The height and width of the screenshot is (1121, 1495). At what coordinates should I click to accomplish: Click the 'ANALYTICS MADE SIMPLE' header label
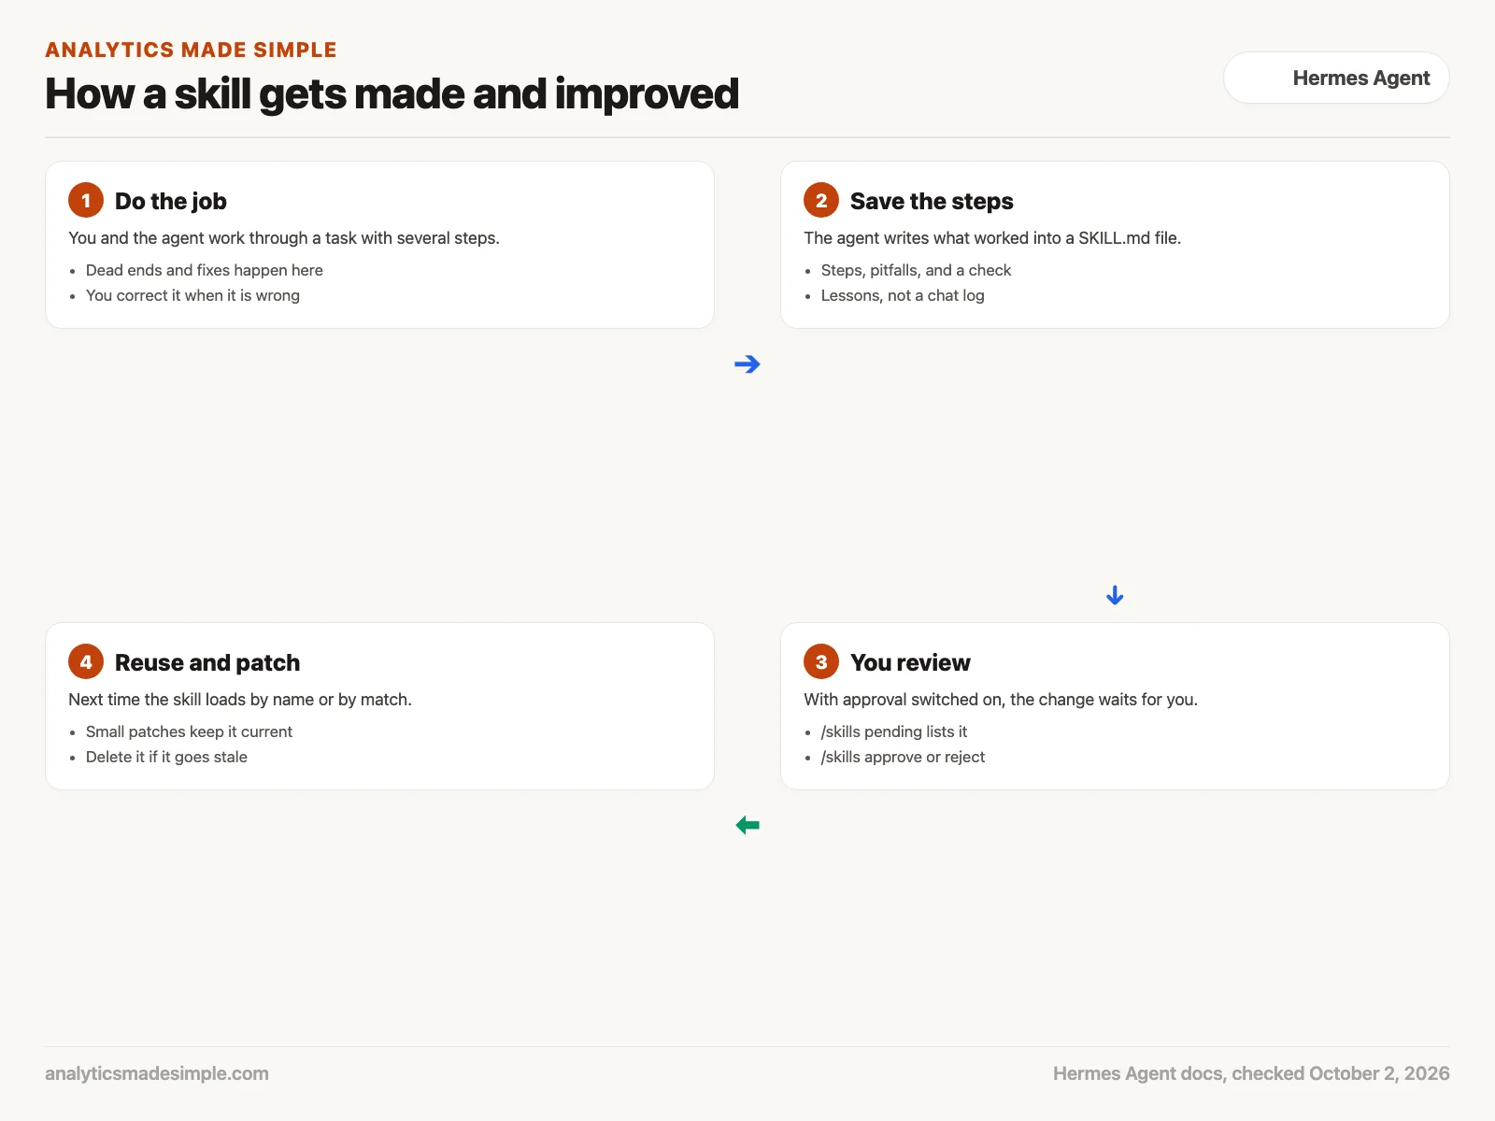coord(191,50)
